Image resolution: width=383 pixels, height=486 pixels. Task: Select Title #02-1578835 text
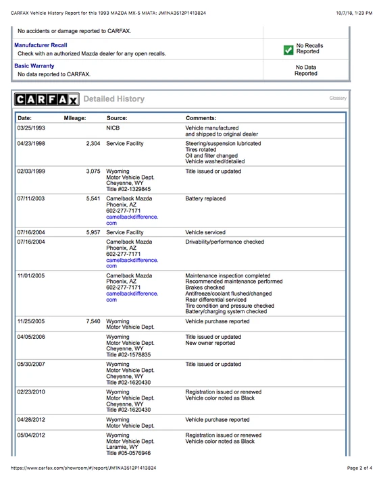pyautogui.click(x=128, y=355)
